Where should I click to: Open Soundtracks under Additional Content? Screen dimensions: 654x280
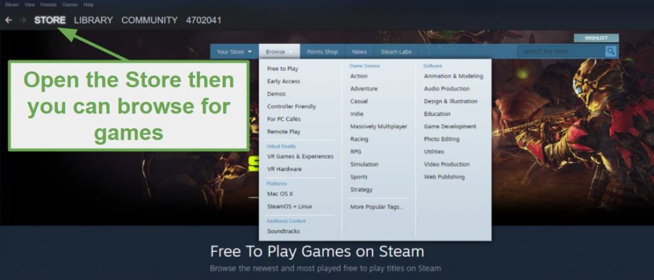point(283,231)
